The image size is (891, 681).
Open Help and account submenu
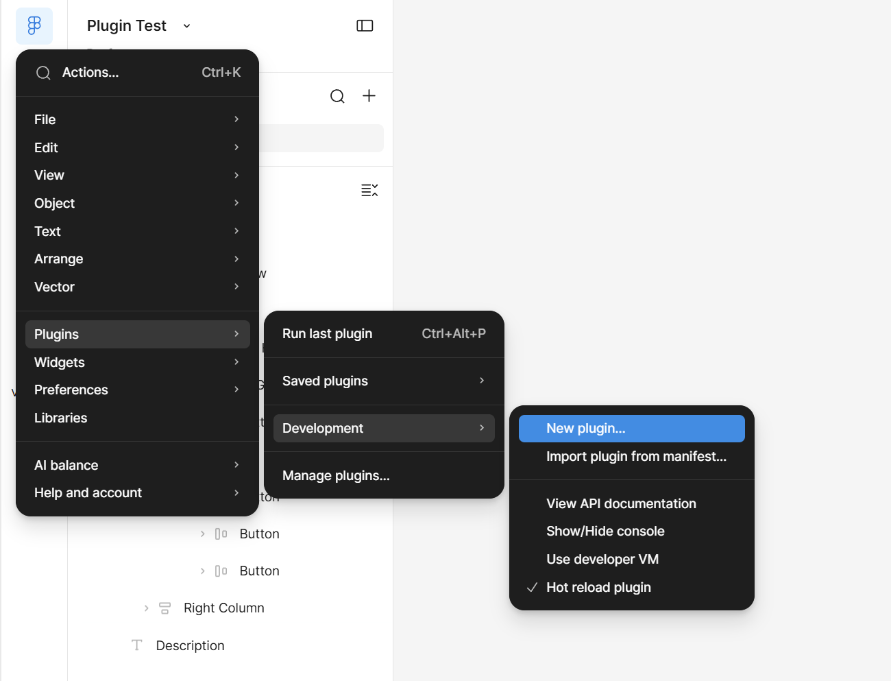tap(137, 493)
